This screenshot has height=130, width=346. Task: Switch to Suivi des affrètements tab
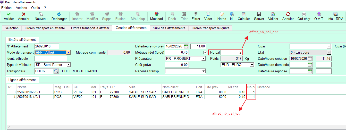[x=169, y=28]
